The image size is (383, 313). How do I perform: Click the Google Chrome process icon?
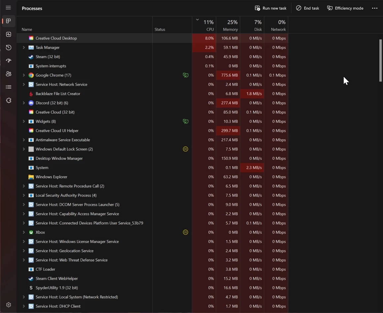[x=31, y=75]
